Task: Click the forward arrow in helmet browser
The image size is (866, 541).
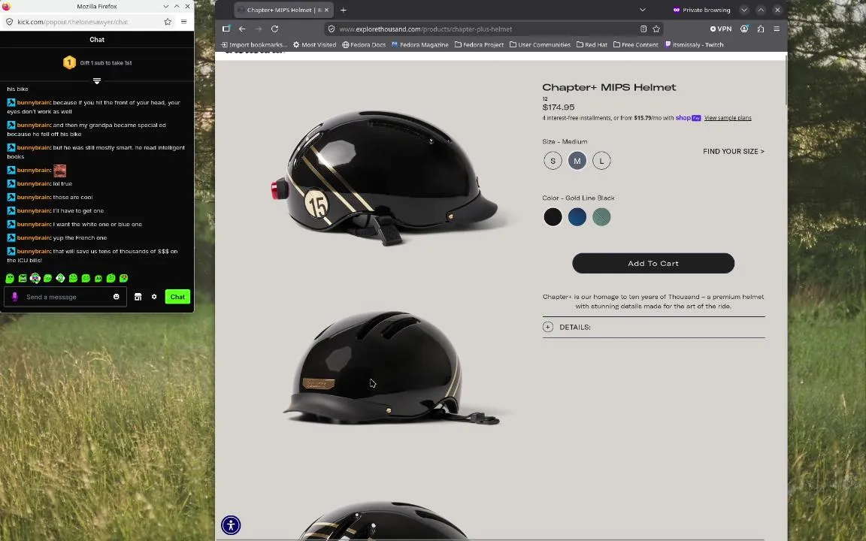Action: 258,29
